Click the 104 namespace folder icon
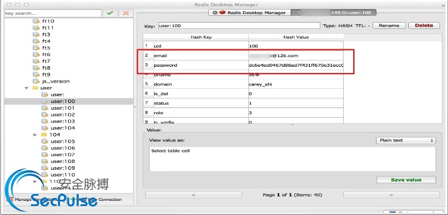Viewport: 448px width, 215px height. coord(44,135)
